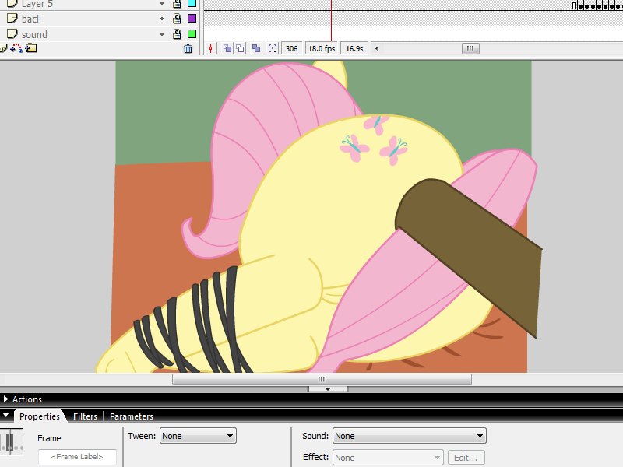
Task: Toggle visibility dot of sound layer
Action: [x=162, y=34]
